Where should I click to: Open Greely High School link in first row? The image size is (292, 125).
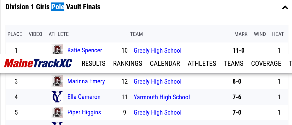(x=158, y=51)
